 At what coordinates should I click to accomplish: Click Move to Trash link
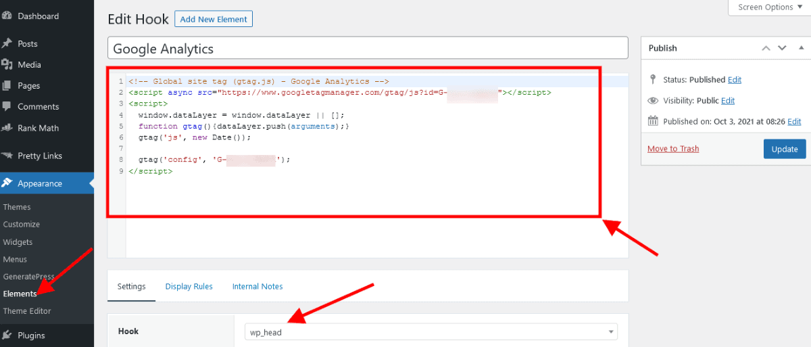point(673,148)
